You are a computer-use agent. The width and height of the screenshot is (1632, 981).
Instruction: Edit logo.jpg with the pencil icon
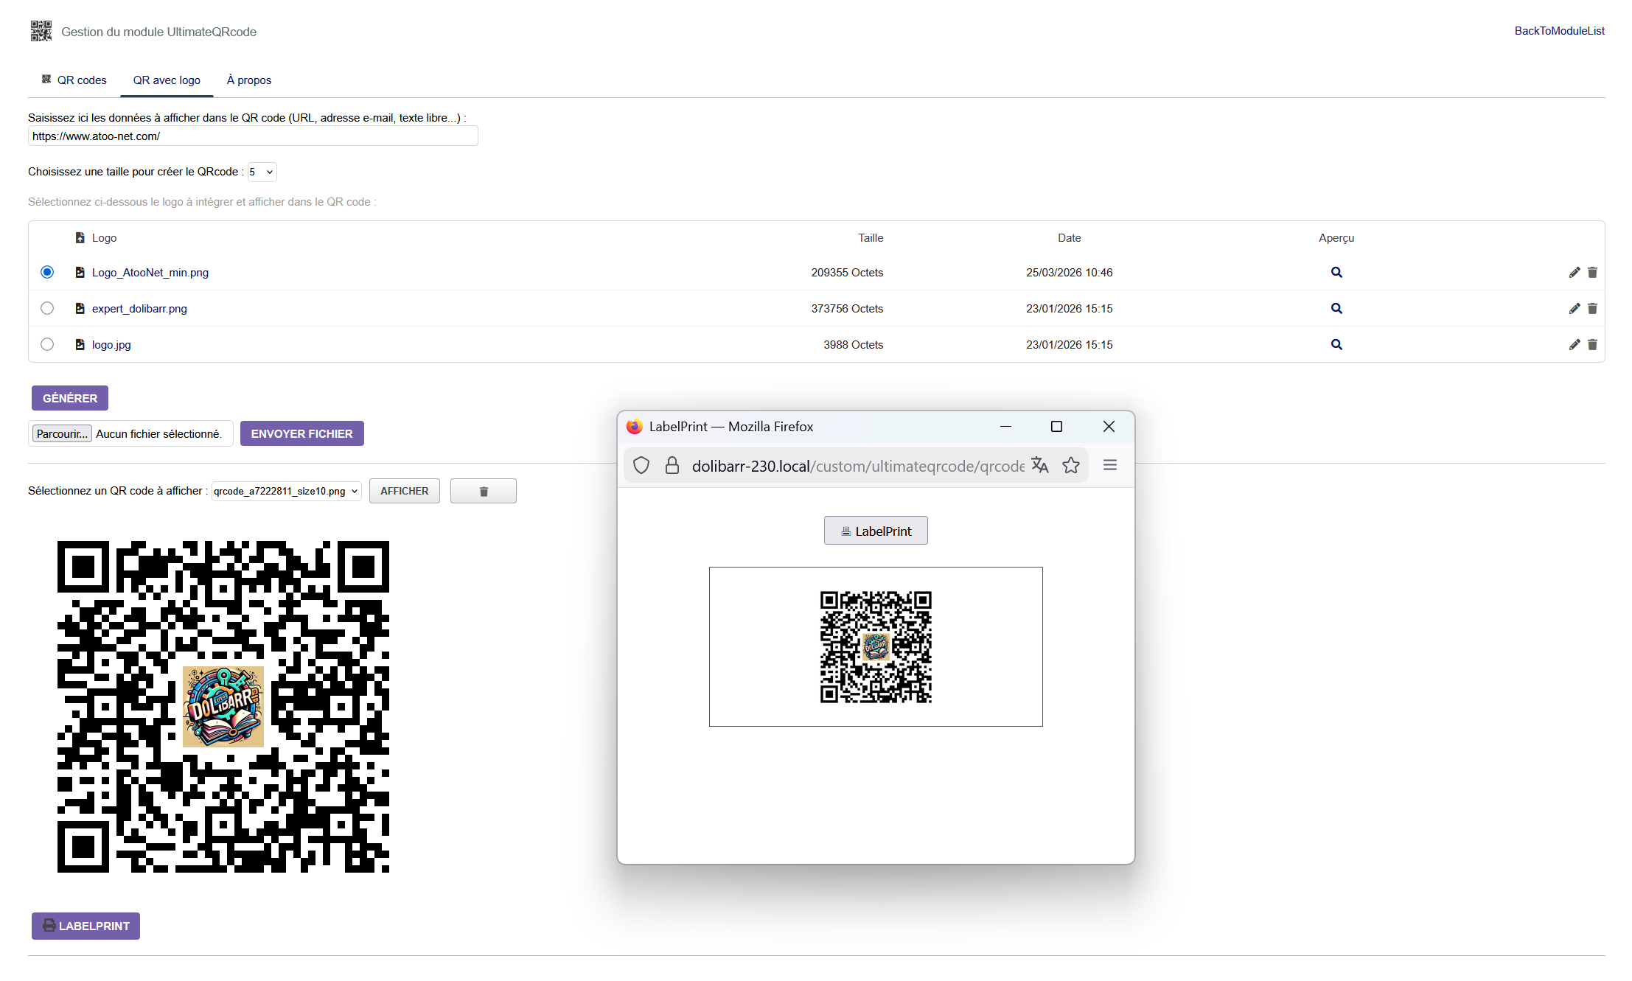tap(1574, 345)
